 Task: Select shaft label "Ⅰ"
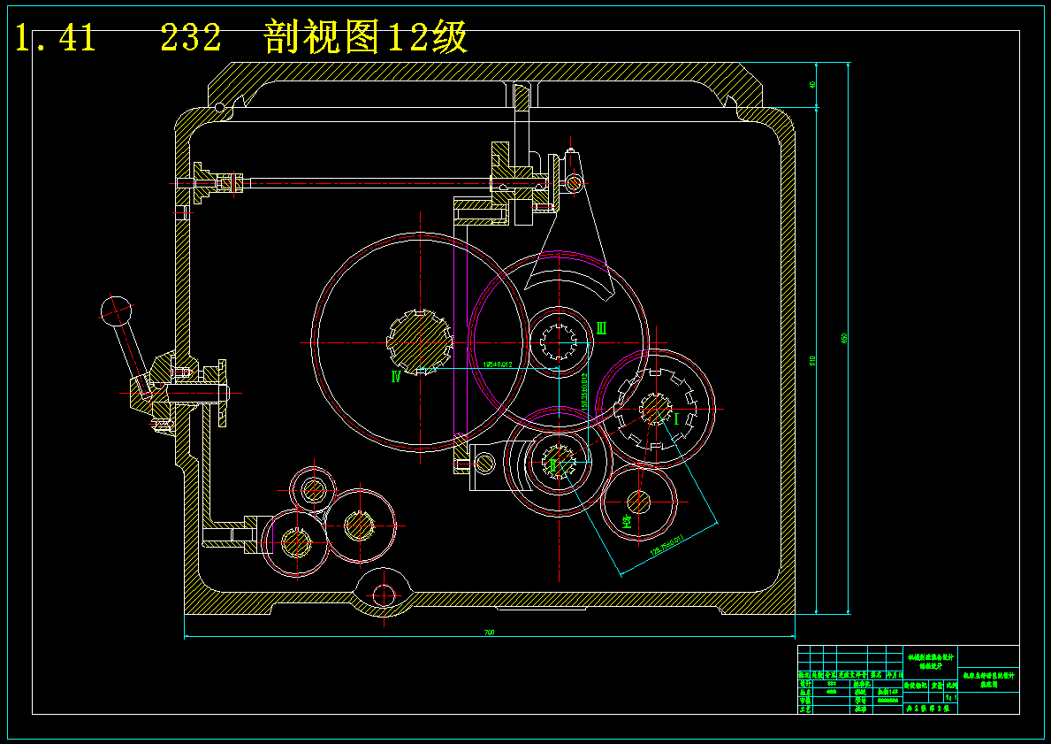676,419
